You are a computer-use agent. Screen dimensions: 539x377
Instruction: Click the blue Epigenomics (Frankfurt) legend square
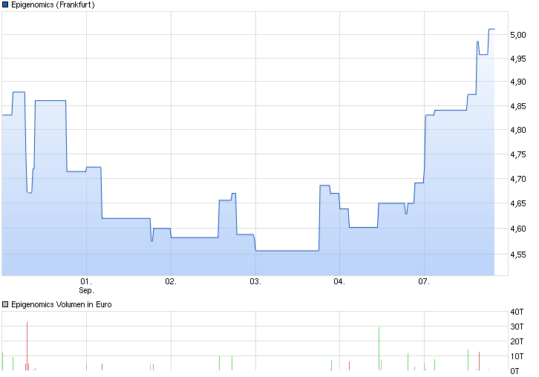(5, 4)
